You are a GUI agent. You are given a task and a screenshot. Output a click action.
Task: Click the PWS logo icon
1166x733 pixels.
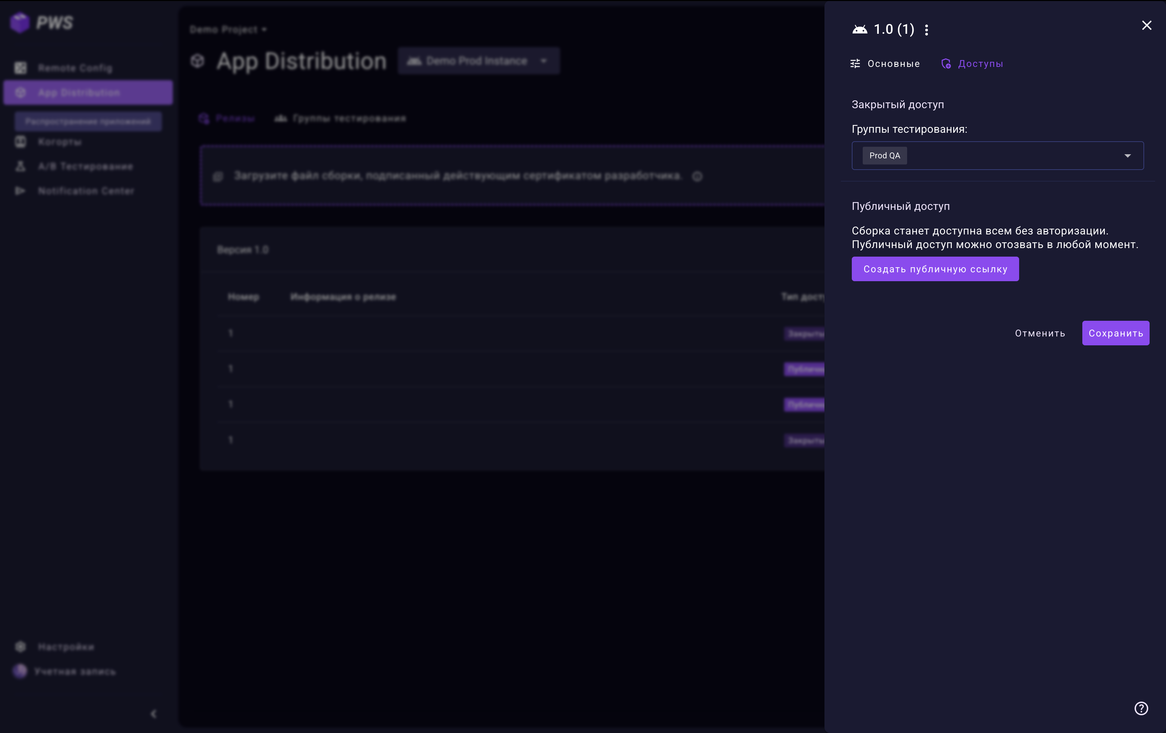(x=20, y=23)
